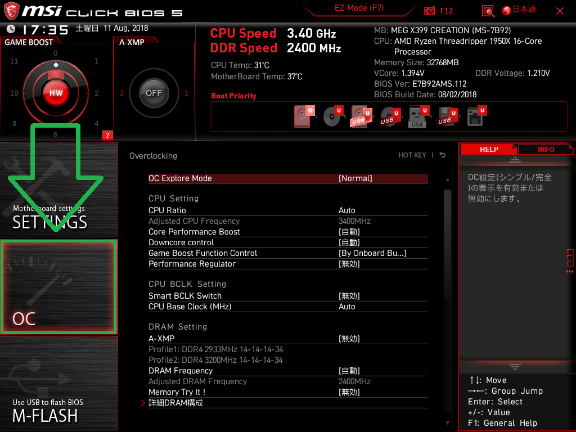
Task: Click the scrollbar down arrow
Action: pyautogui.click(x=447, y=423)
